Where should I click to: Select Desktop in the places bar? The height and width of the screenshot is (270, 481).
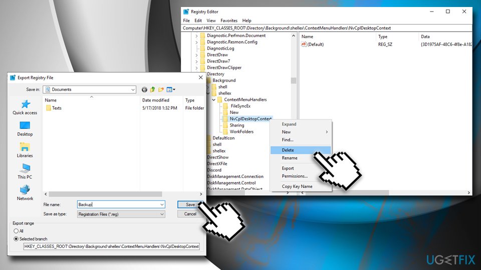point(25,129)
